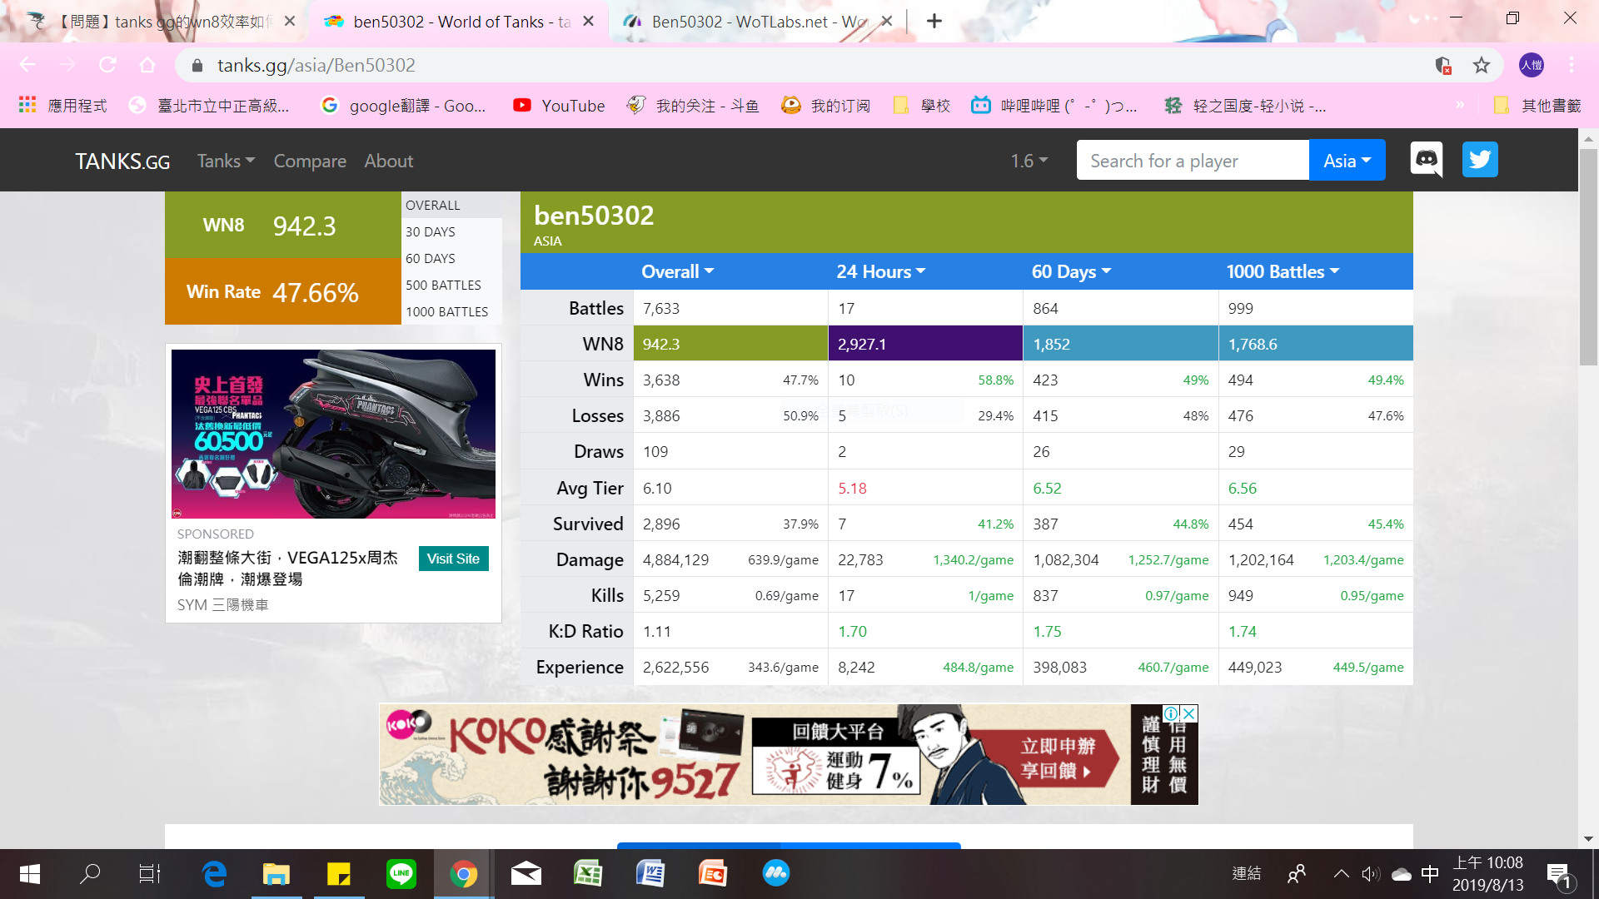Open the Windows Start menu
This screenshot has width=1599, height=899.
(x=30, y=873)
